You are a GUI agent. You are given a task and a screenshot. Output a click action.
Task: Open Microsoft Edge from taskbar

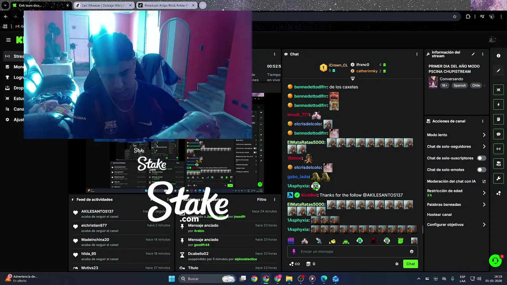pyautogui.click(x=324, y=279)
